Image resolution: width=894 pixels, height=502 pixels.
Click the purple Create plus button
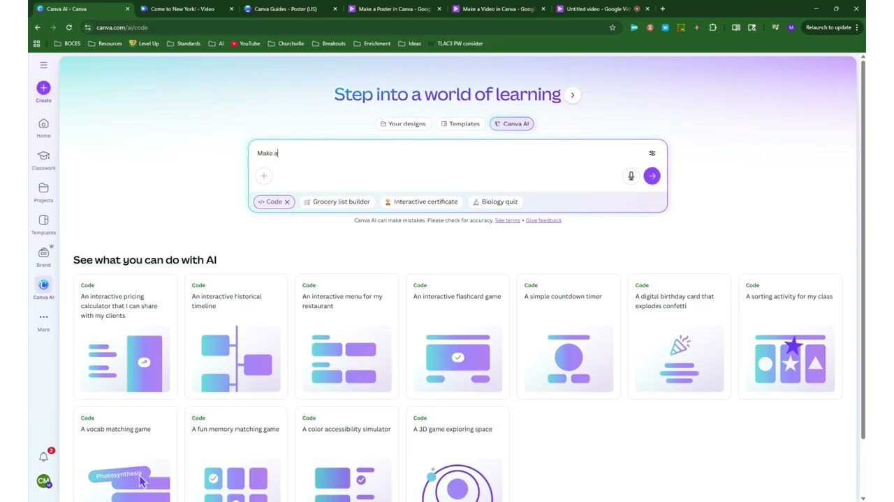tap(43, 88)
